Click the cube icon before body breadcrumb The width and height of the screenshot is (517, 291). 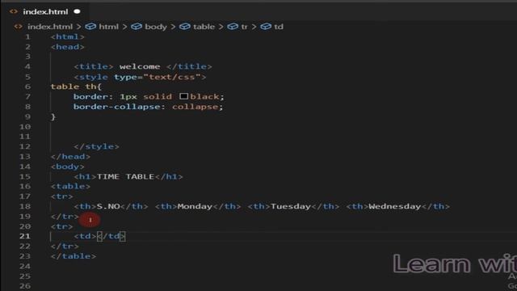(x=137, y=27)
